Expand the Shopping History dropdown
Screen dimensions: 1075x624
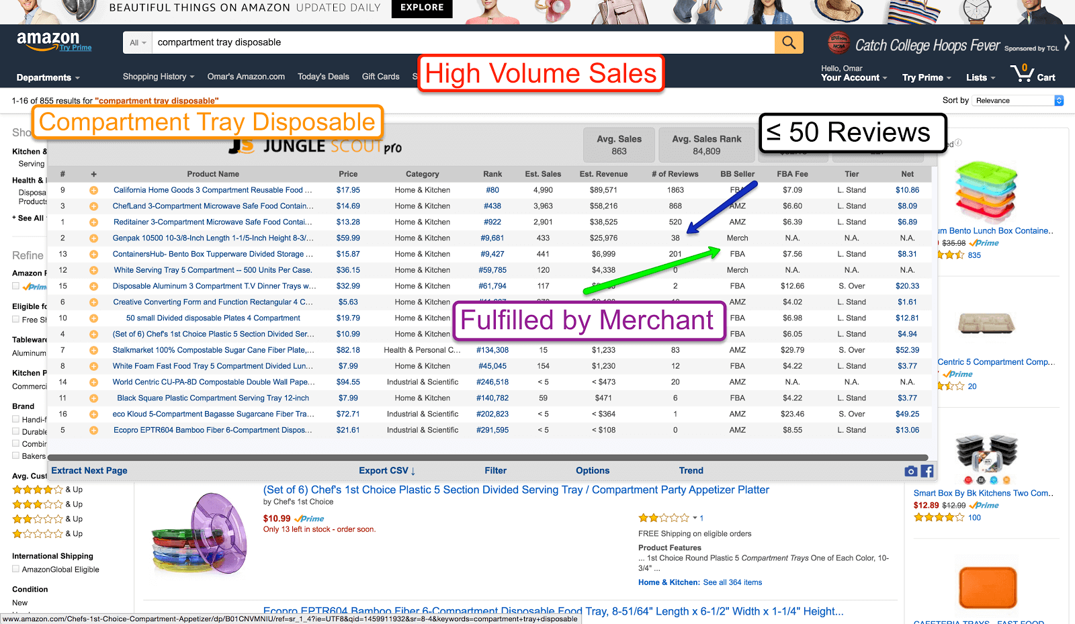[x=159, y=77]
